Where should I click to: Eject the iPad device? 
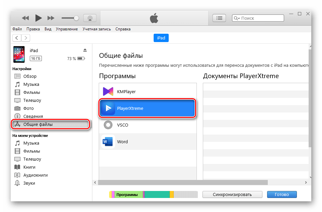click(85, 50)
